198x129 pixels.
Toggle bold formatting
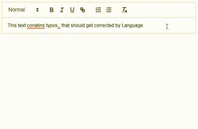52,10
